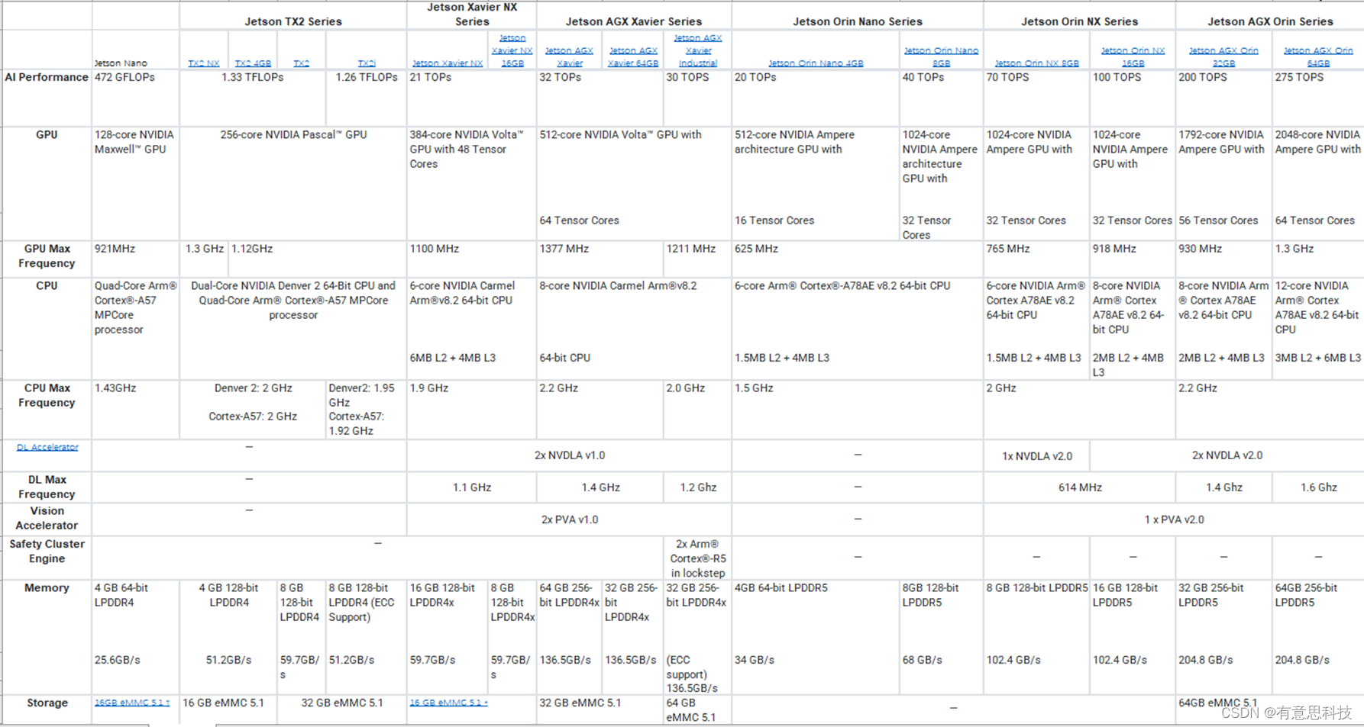Click the DL Accelerator row header link
This screenshot has height=727, width=1364.
click(47, 447)
